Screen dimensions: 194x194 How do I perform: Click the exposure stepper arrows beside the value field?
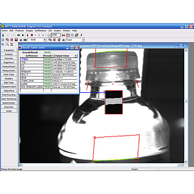pos(49,35)
